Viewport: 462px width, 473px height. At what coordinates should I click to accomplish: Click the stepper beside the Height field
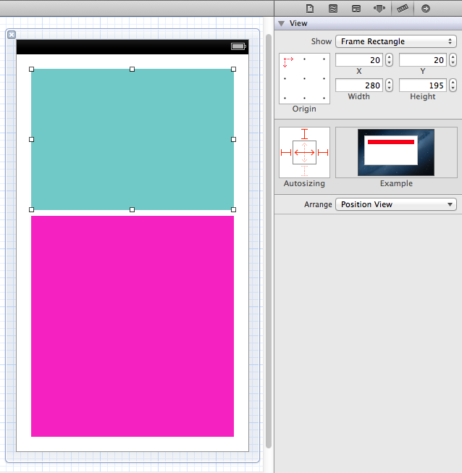pos(453,85)
